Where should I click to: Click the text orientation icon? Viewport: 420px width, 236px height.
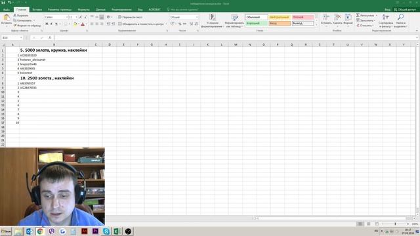109,17
